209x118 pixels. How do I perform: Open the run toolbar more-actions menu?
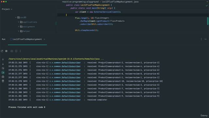click(x=20, y=51)
